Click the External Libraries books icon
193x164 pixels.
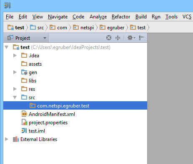click(16, 139)
